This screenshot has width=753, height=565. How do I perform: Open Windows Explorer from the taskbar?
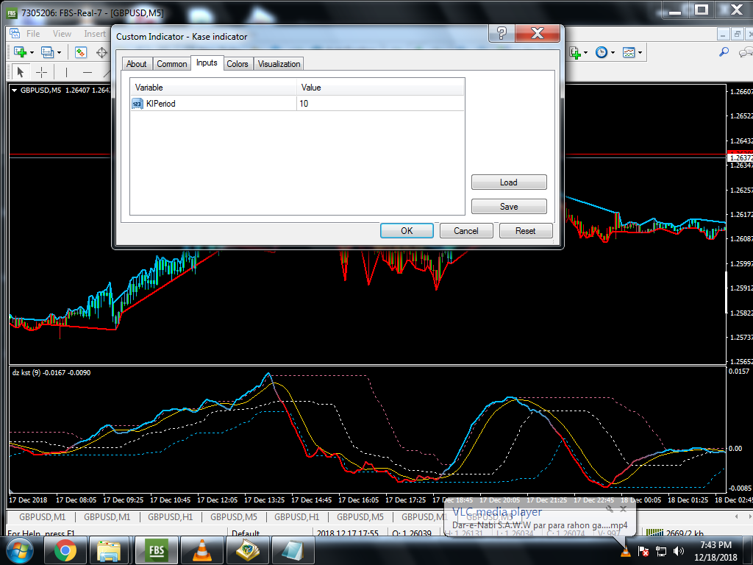coord(109,550)
